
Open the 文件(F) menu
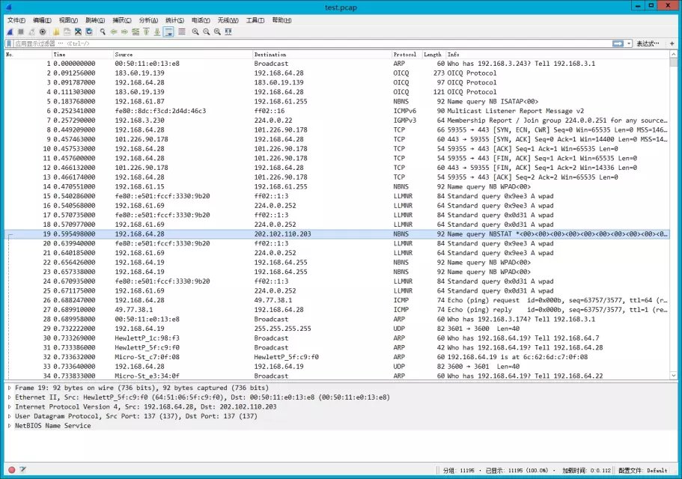(x=16, y=20)
